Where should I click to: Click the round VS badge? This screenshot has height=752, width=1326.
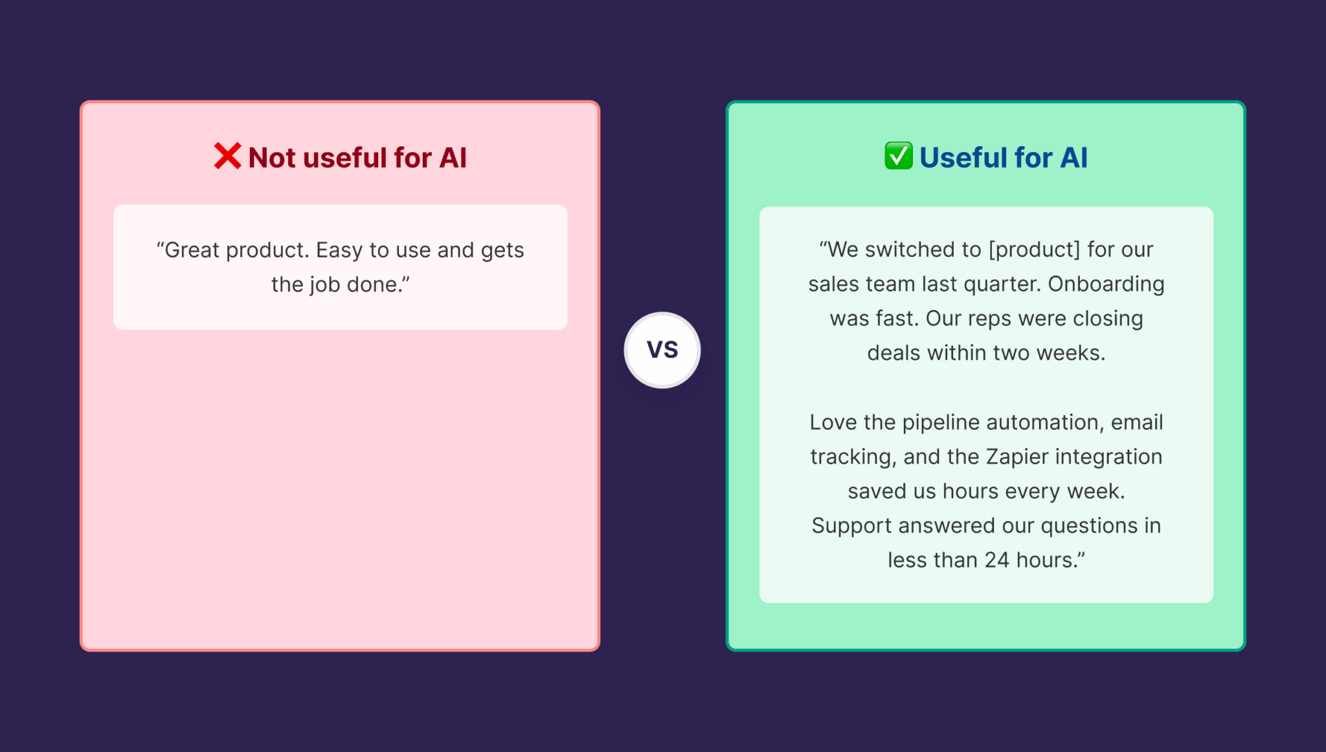click(662, 350)
